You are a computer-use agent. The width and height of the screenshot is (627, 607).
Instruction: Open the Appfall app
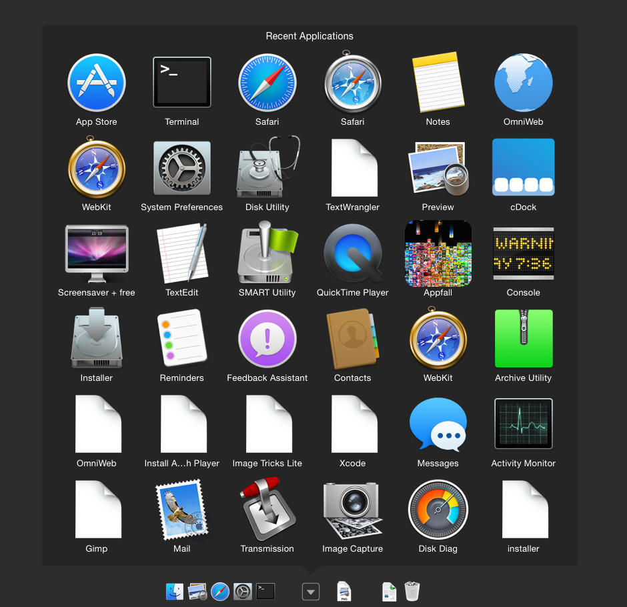click(x=438, y=253)
